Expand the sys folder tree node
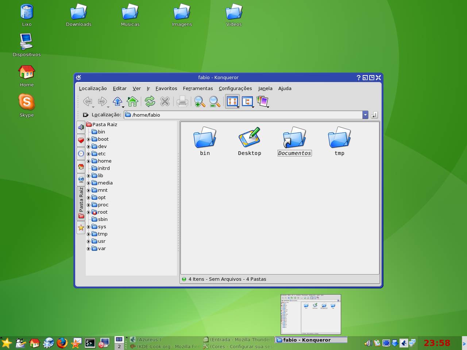467x350 pixels. [x=88, y=227]
